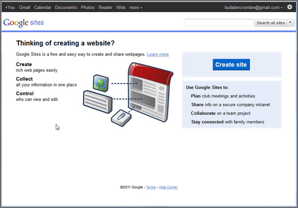Go to Calendar in the top bar
This screenshot has height=208, width=298.
click(x=43, y=8)
